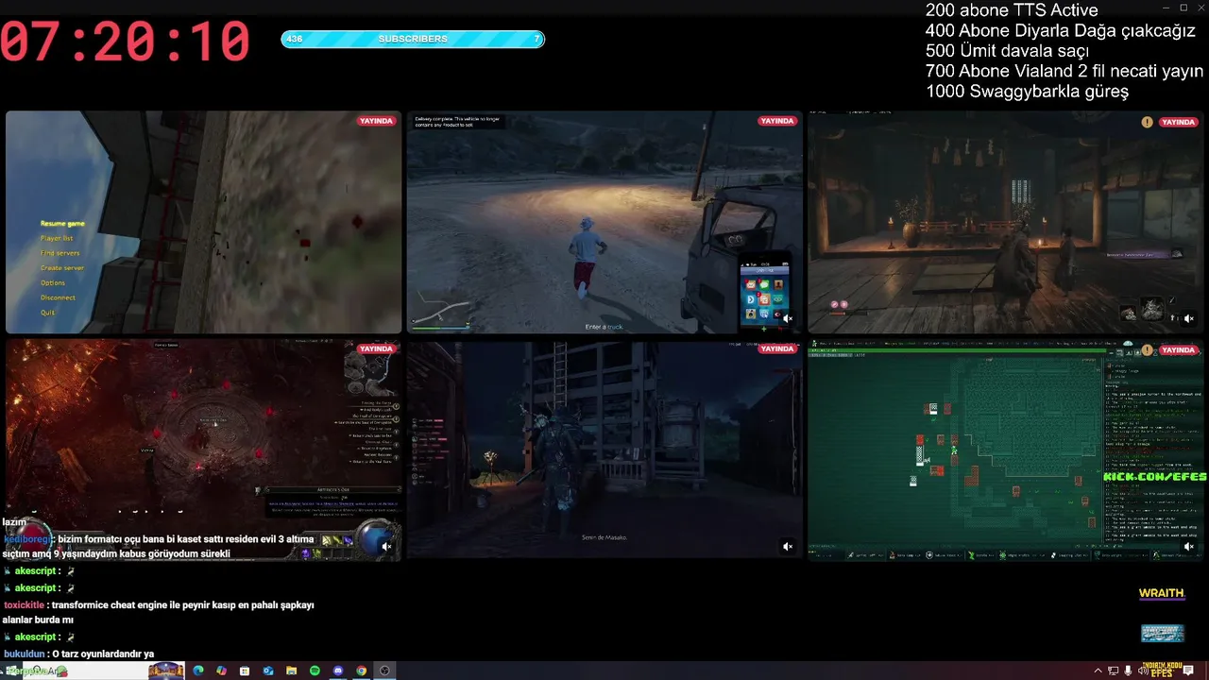Click the taskbar news widget thumbnail
This screenshot has height=680, width=1209.
(166, 671)
